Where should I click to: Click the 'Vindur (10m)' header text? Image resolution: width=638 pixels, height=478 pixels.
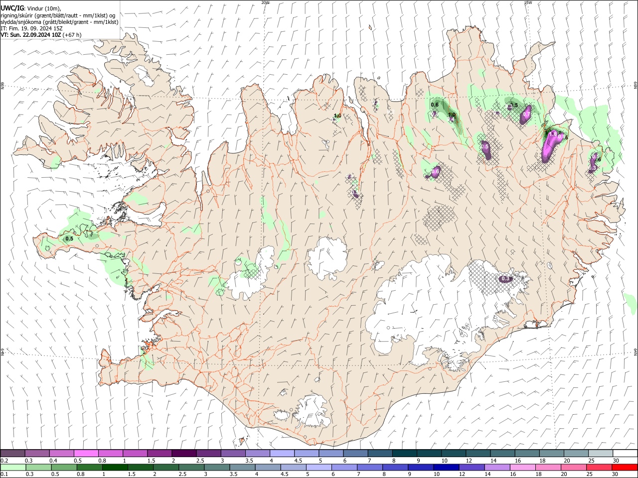(x=44, y=8)
